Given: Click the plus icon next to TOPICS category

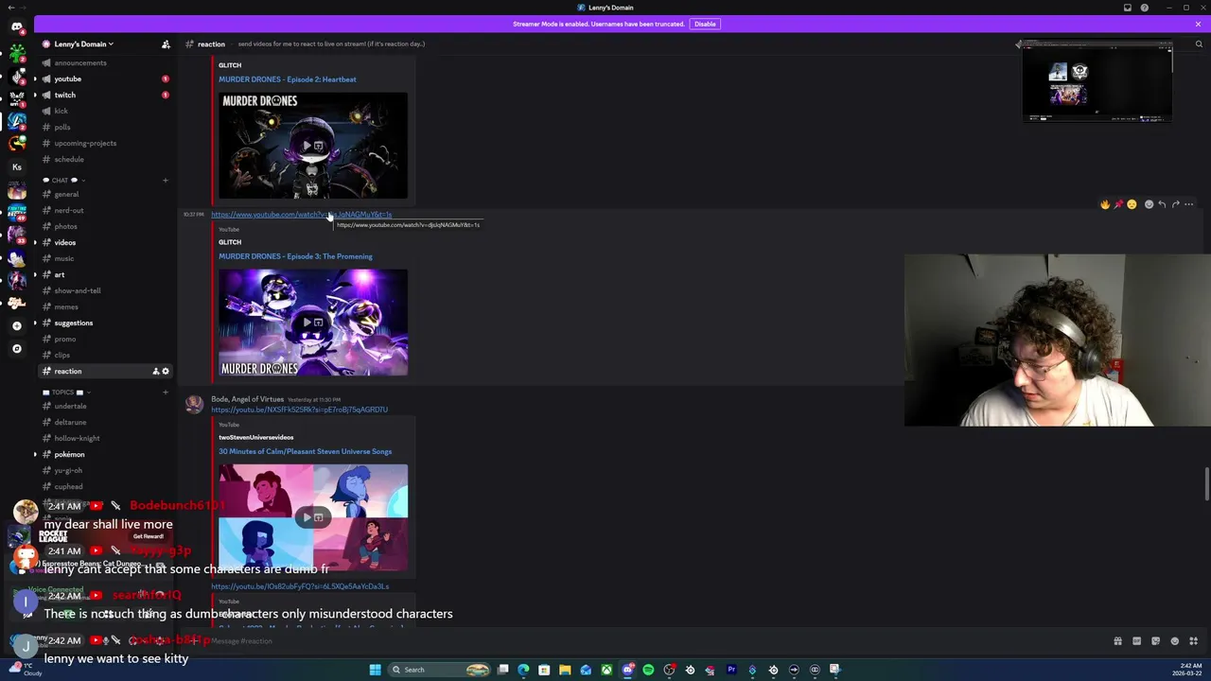Looking at the screenshot, I should (166, 392).
